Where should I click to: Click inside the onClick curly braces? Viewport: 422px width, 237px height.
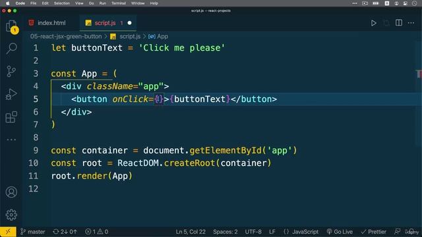click(159, 99)
